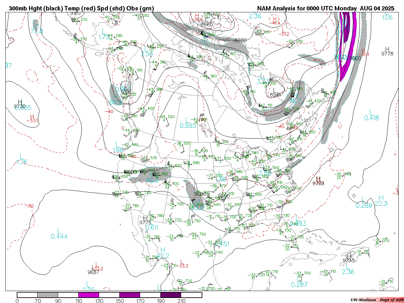Screen dimensions: 404x303
Task: Click the cyan low value "1.98"
Action: tap(118, 150)
